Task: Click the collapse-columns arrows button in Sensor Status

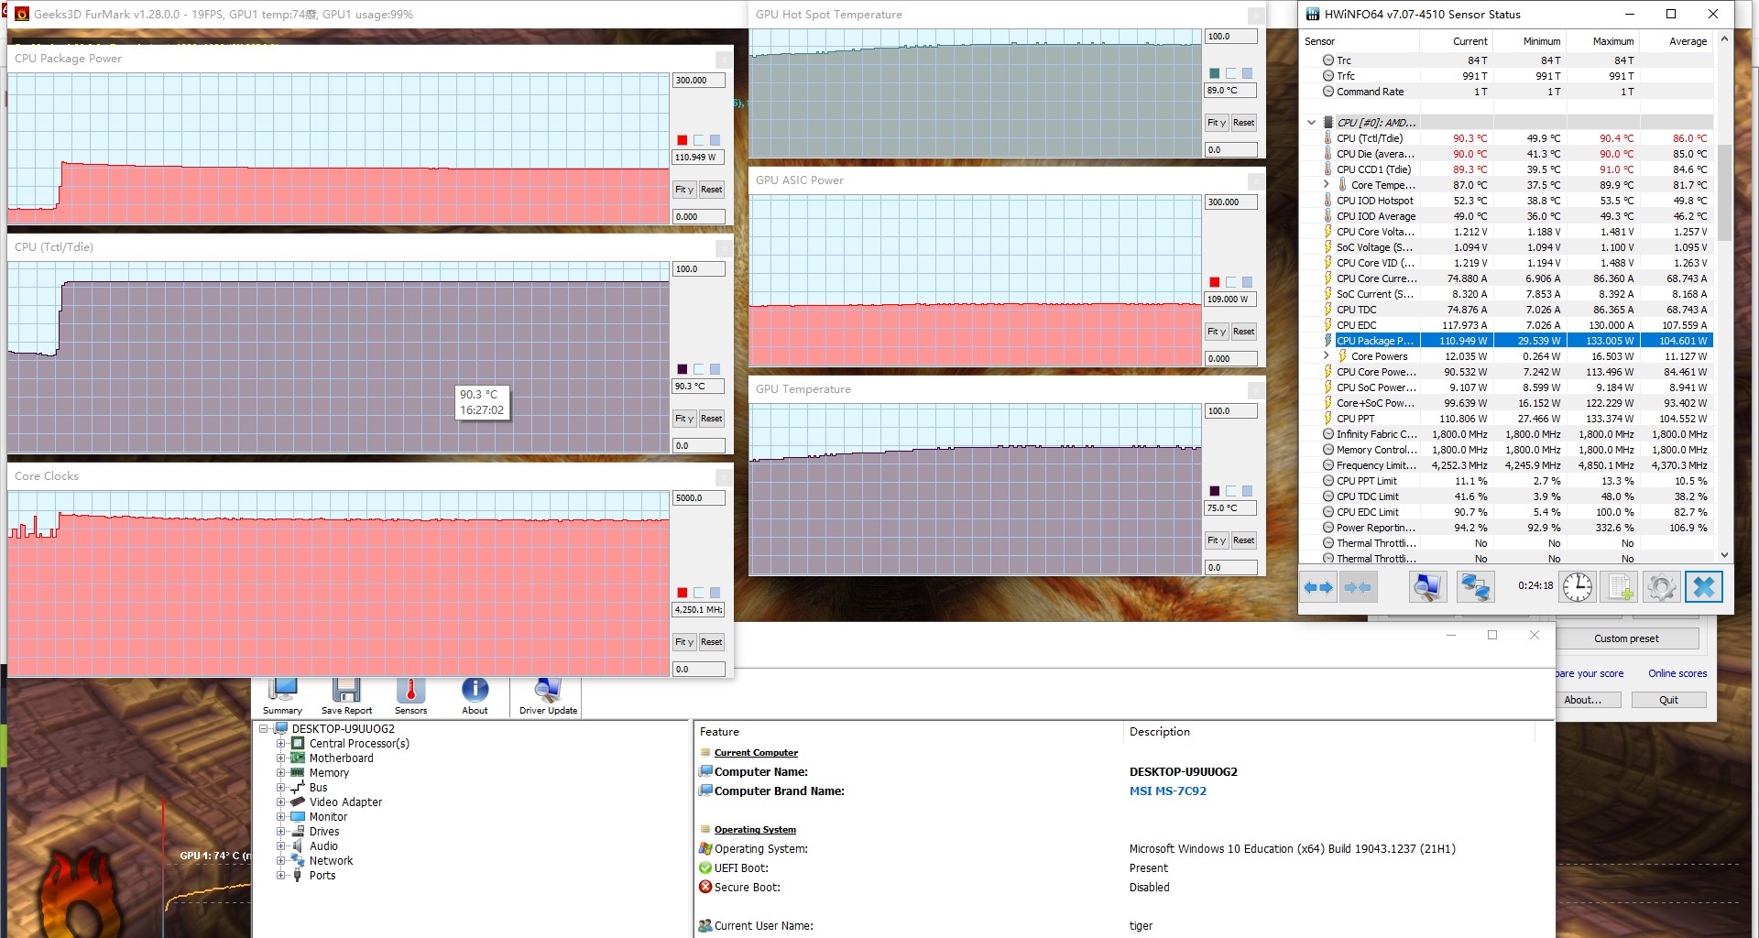Action: pyautogui.click(x=1358, y=587)
